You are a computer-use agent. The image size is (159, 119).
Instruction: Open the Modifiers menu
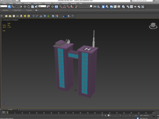19,3
